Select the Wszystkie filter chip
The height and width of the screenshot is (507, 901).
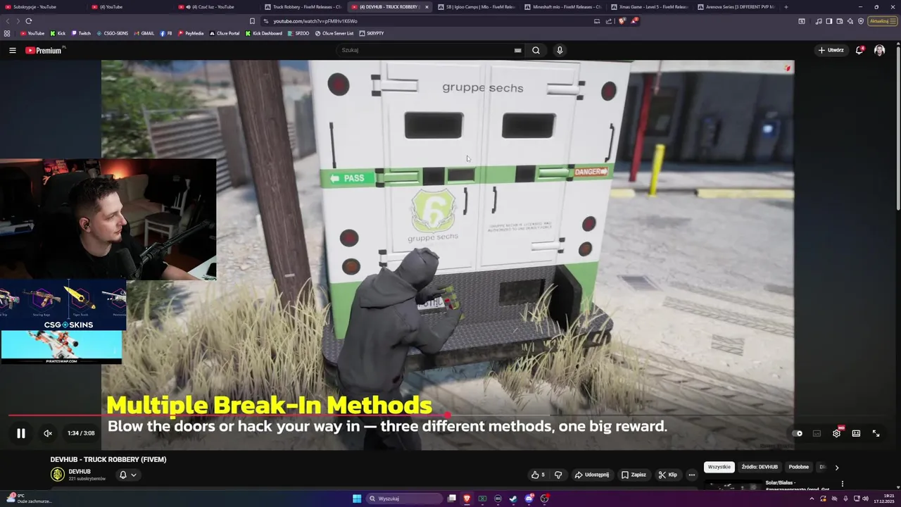tap(719, 467)
